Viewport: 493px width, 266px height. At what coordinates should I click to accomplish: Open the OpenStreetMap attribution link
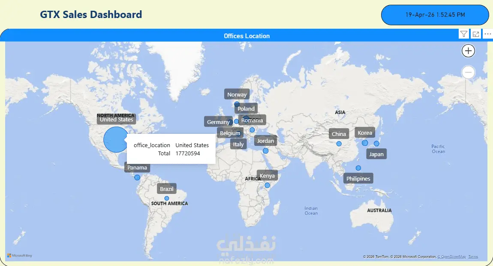(452, 257)
